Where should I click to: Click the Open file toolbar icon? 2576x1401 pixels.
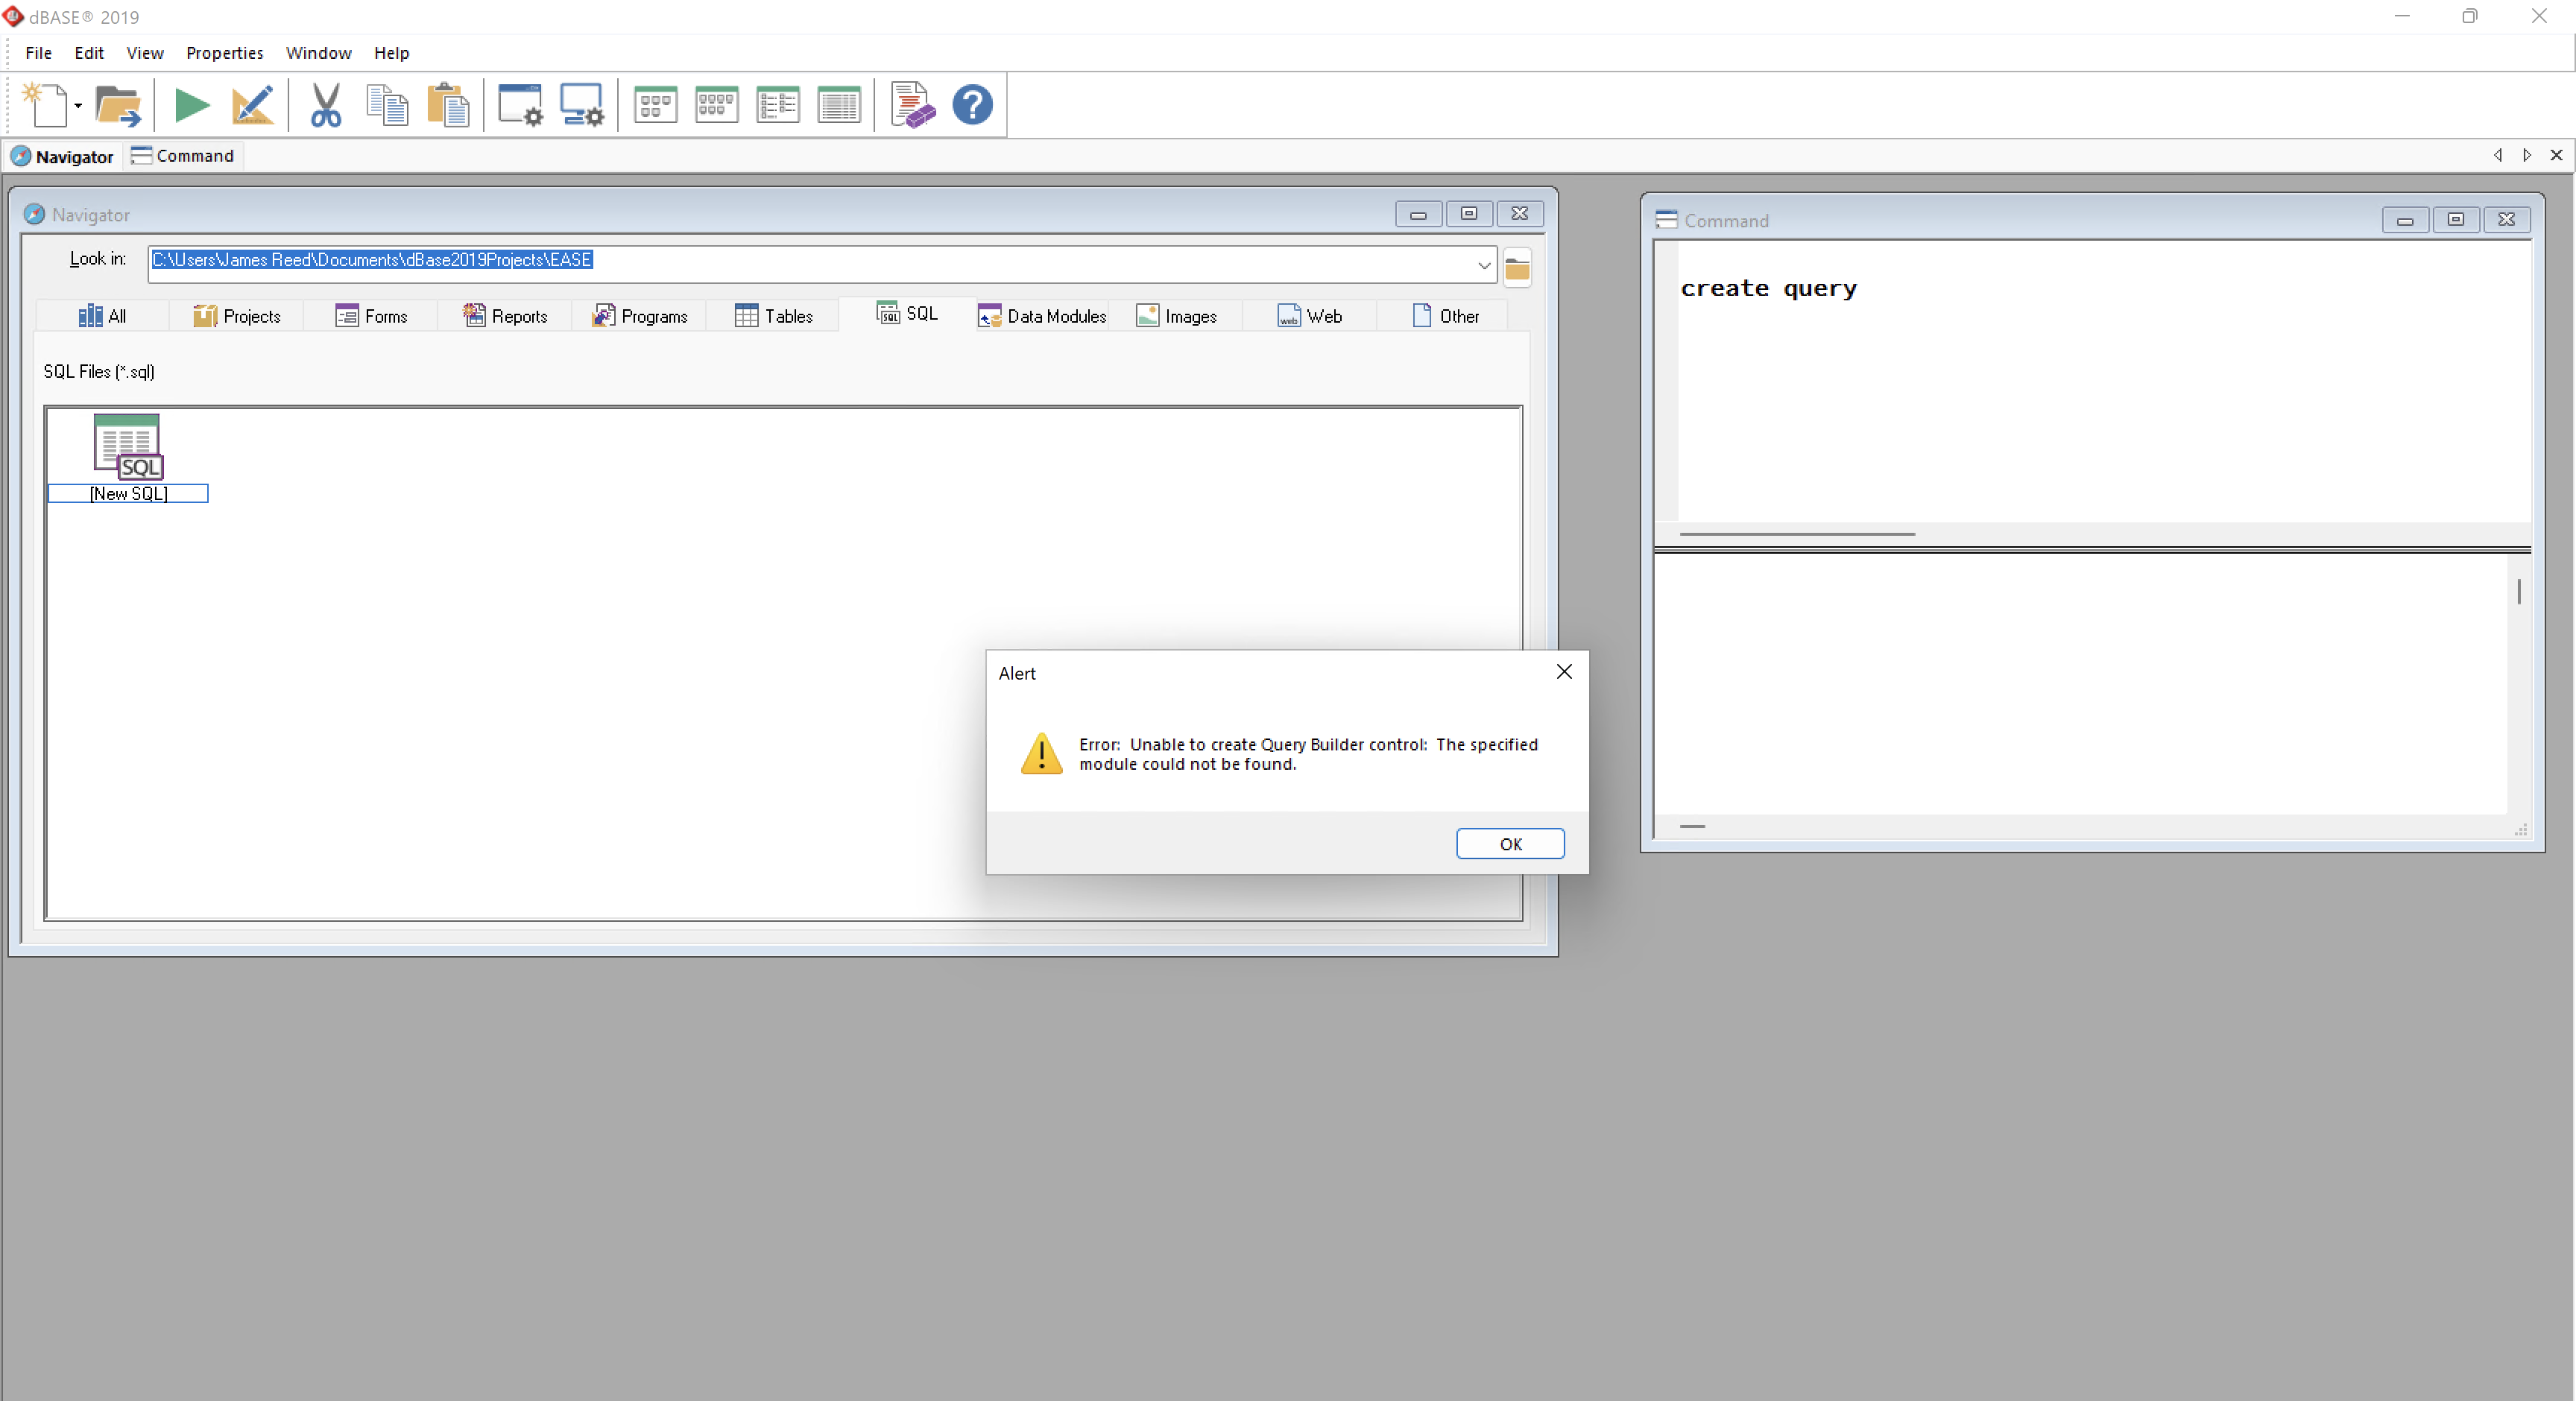(118, 105)
